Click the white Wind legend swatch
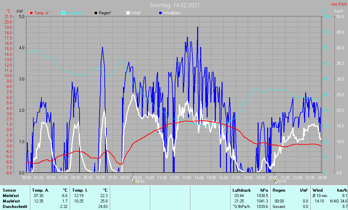348x210 pixels. pyautogui.click(x=128, y=13)
